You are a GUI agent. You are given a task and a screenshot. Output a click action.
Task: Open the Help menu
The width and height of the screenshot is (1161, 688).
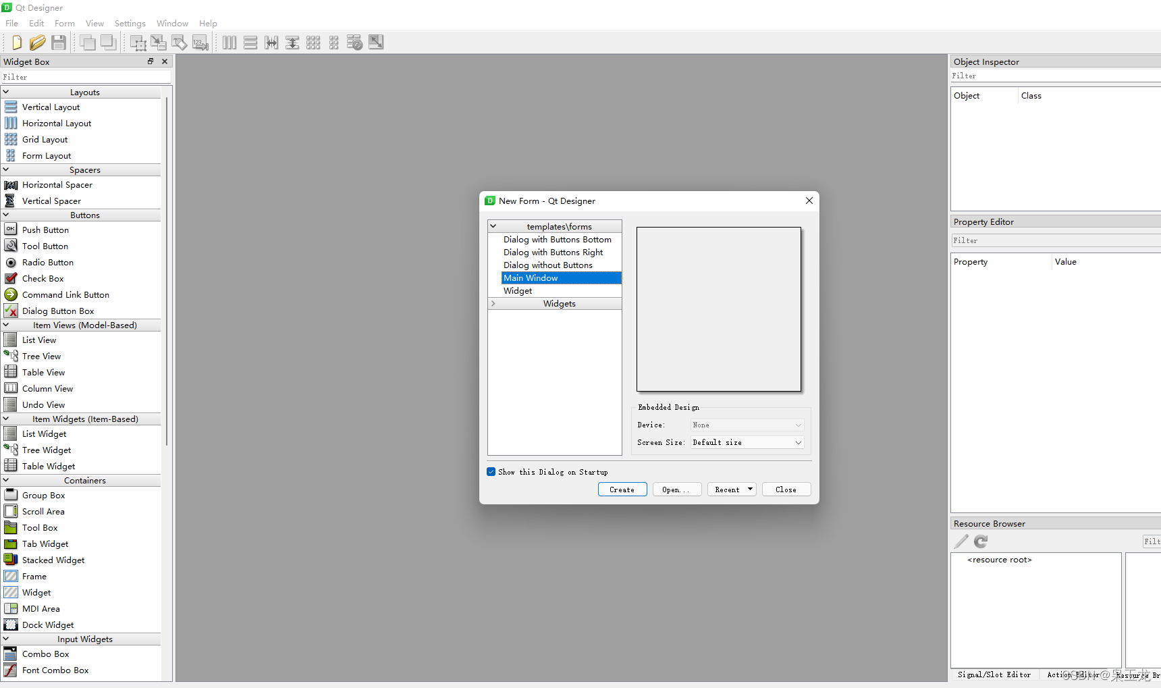tap(208, 24)
